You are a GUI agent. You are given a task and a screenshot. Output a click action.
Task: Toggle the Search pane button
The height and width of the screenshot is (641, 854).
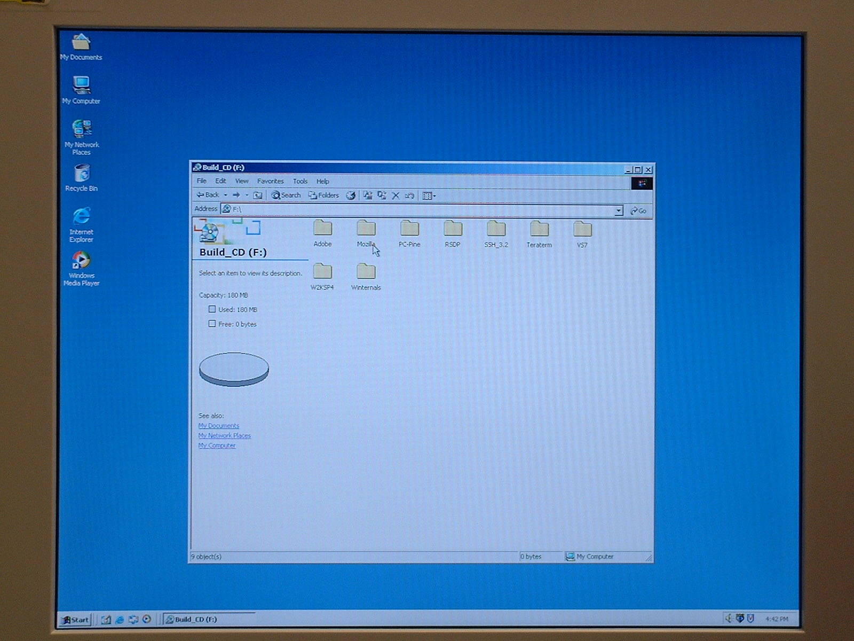[x=286, y=196]
